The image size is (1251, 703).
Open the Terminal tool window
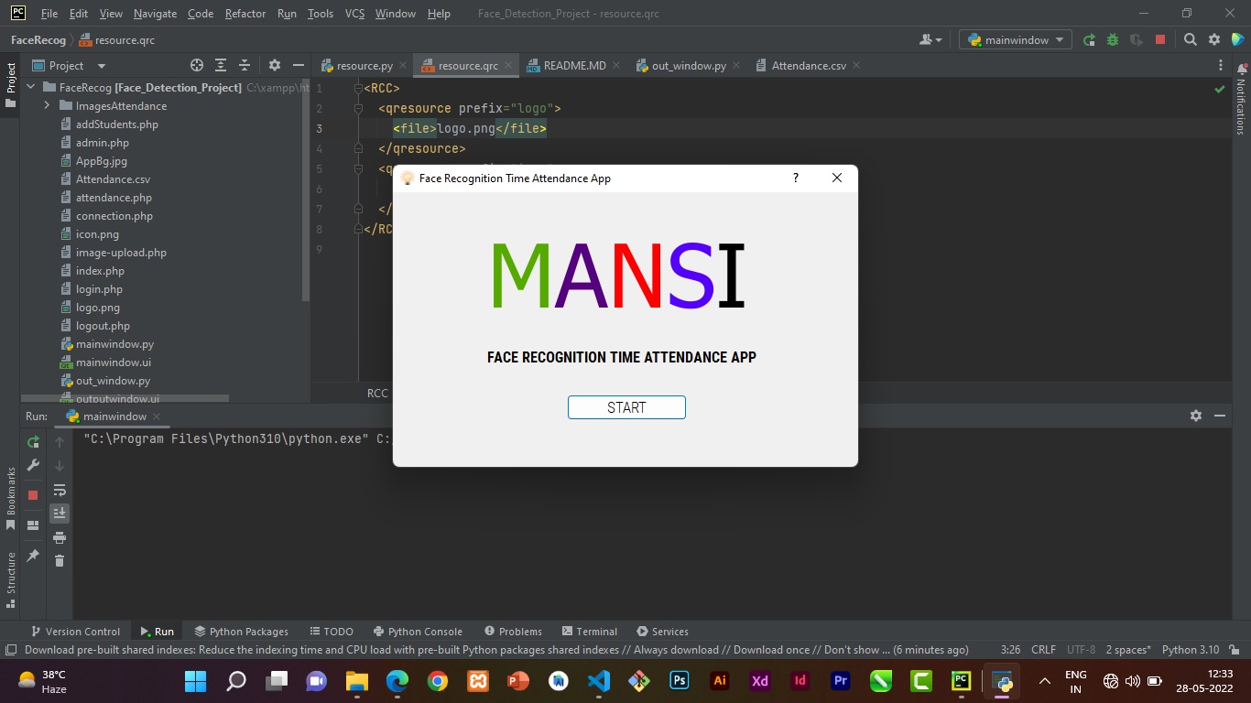[x=590, y=632]
